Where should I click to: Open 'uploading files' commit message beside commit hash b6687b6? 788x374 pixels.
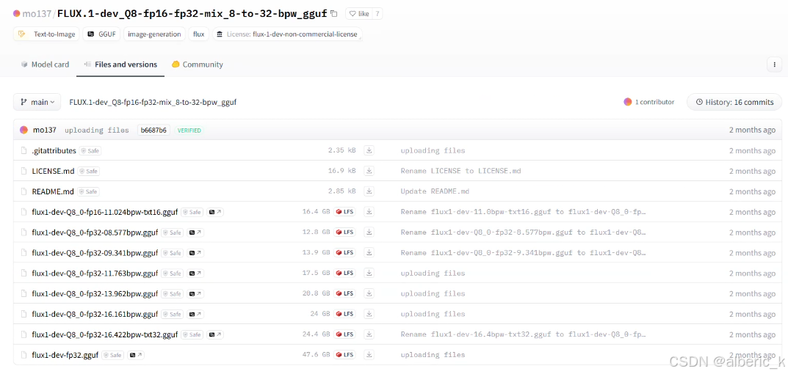pos(96,130)
